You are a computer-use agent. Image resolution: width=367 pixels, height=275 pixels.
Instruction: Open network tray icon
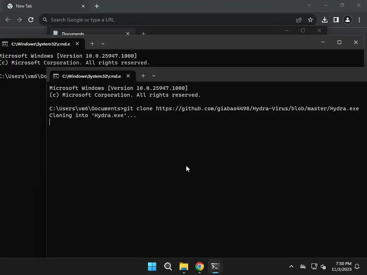[x=314, y=266]
